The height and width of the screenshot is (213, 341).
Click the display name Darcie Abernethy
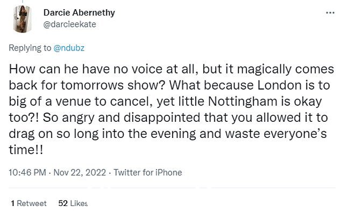click(x=79, y=12)
